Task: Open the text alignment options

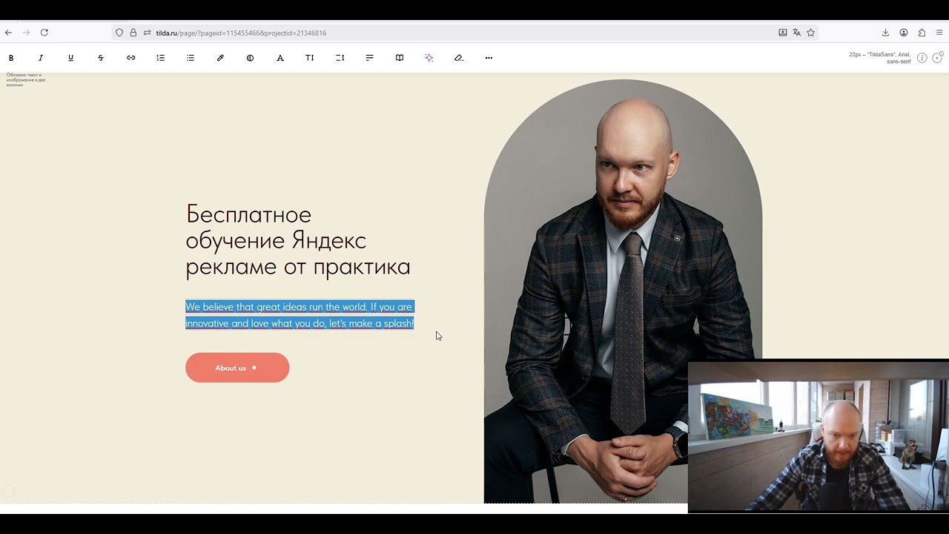Action: pos(369,58)
